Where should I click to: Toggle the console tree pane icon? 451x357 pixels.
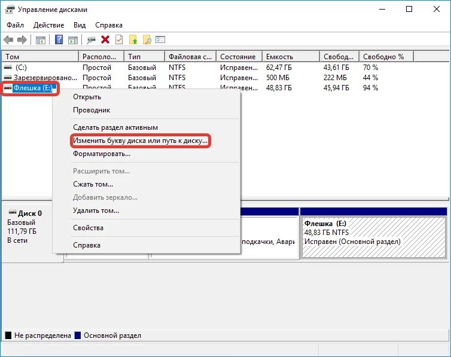click(x=41, y=40)
